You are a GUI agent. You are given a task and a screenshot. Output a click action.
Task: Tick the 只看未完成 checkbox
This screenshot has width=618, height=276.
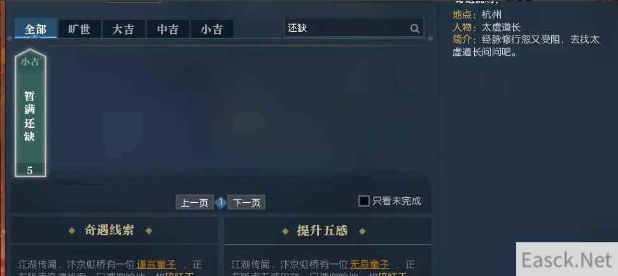click(364, 201)
